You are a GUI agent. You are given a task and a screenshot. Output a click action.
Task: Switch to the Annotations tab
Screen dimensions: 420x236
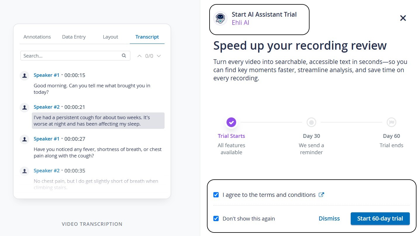coord(37,37)
